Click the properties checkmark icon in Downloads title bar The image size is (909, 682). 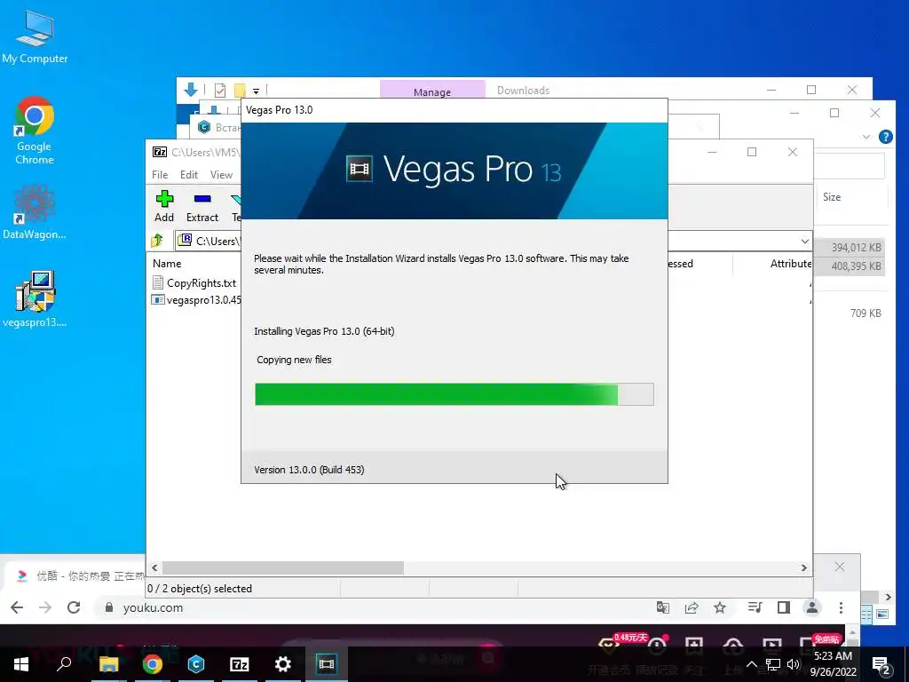[x=220, y=90]
